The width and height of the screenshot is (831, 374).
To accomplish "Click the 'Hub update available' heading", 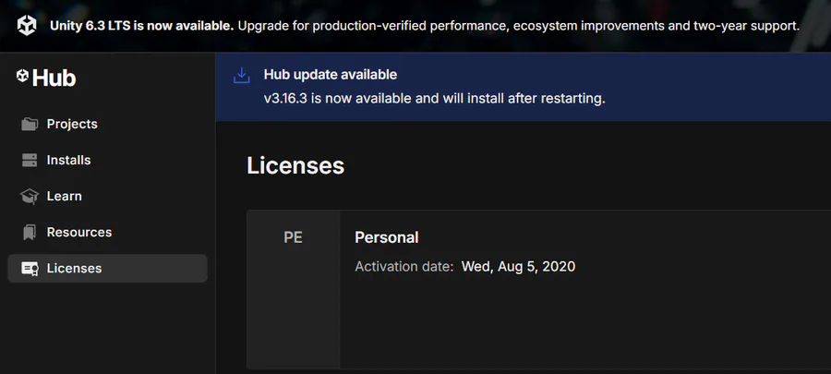I will point(331,74).
